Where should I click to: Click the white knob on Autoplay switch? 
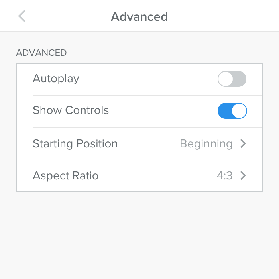(x=226, y=79)
